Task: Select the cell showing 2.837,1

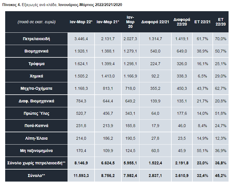Action: click(x=155, y=175)
